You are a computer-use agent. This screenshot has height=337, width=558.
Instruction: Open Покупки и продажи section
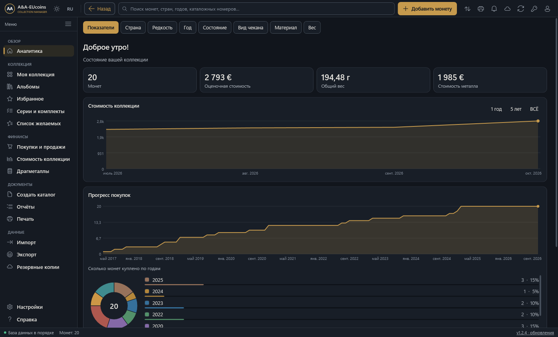tap(39, 147)
